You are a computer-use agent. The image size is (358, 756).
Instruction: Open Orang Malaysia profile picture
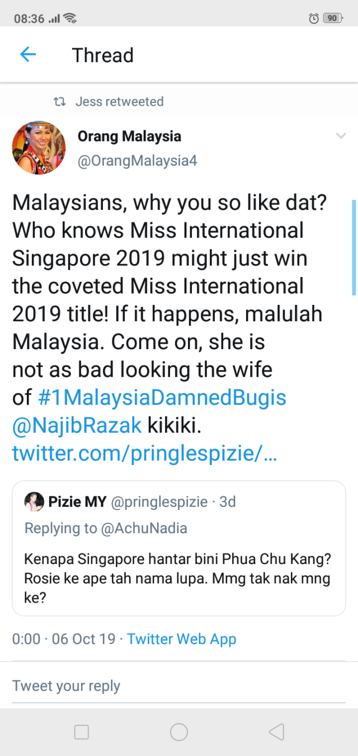[39, 148]
